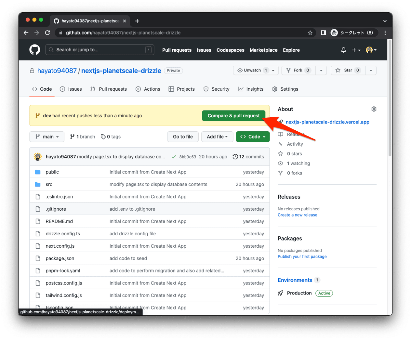Open the Environments link

[295, 280]
